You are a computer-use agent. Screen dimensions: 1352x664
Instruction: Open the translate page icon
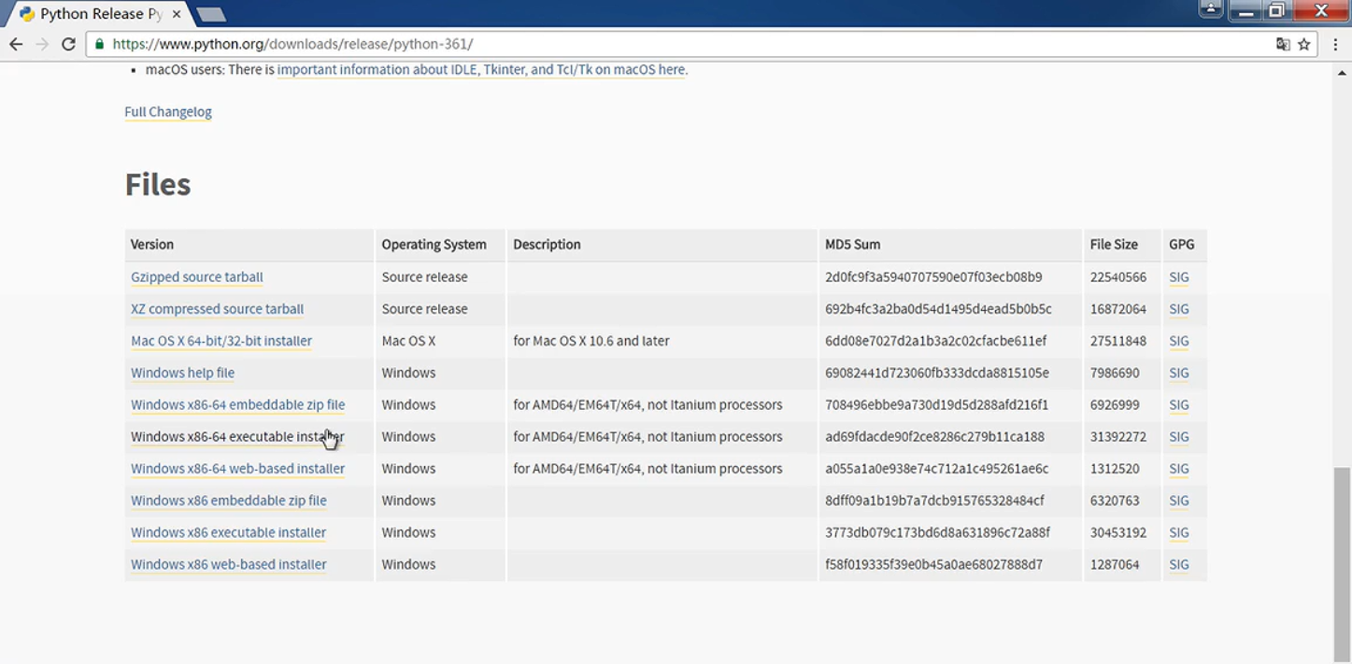coord(1283,44)
